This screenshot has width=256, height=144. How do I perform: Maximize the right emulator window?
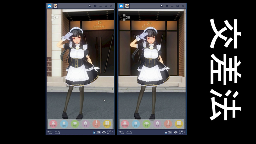(177, 6)
